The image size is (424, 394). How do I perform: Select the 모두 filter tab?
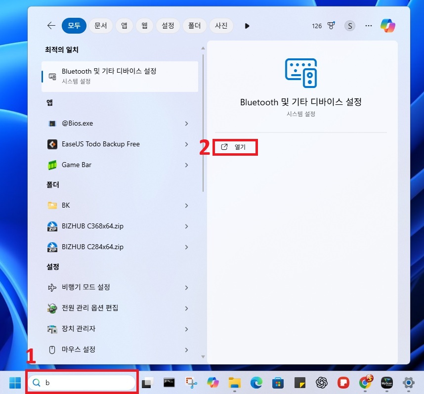coord(74,26)
